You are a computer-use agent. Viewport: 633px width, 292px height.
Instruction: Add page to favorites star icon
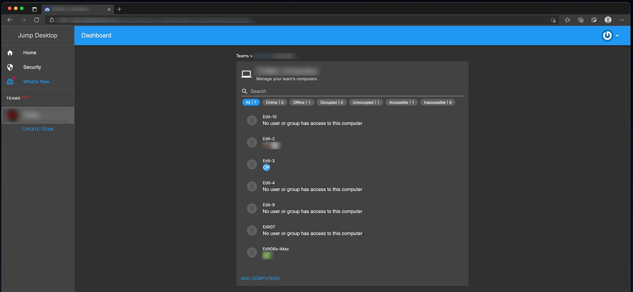(553, 20)
